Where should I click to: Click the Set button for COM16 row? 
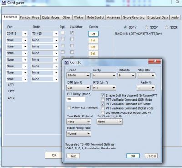(93, 34)
